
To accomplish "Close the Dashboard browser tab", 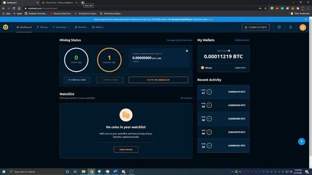I will click(x=38, y=2).
